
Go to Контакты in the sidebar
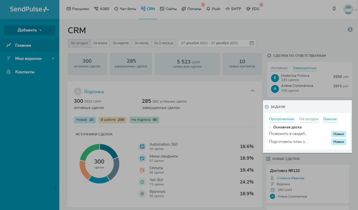coord(25,72)
